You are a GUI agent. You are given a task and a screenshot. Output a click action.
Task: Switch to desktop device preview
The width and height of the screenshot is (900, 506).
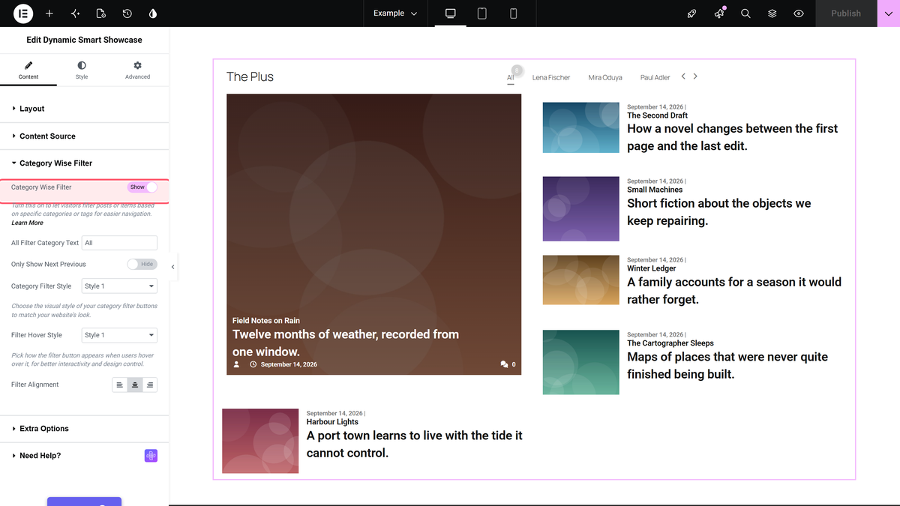[x=451, y=13]
